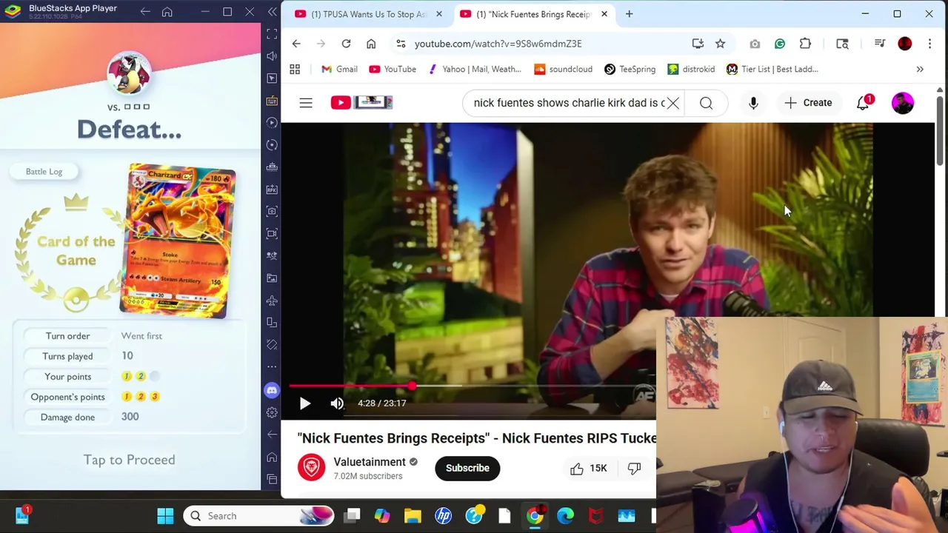Image resolution: width=948 pixels, height=533 pixels.
Task: Open File Explorer from the taskbar
Action: tap(413, 516)
